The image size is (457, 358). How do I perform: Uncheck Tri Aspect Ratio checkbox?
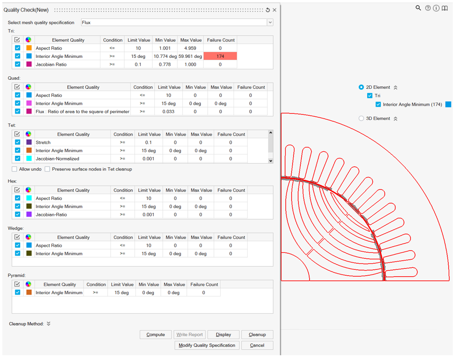pos(18,48)
